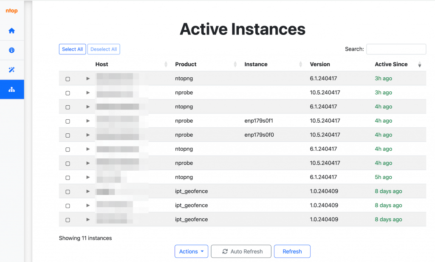The height and width of the screenshot is (262, 435).
Task: Click the '5h ago' active time
Action: coord(384,177)
